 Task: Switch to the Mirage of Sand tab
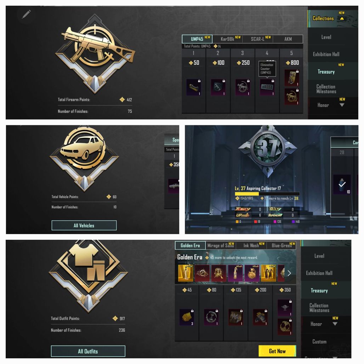[221, 245]
